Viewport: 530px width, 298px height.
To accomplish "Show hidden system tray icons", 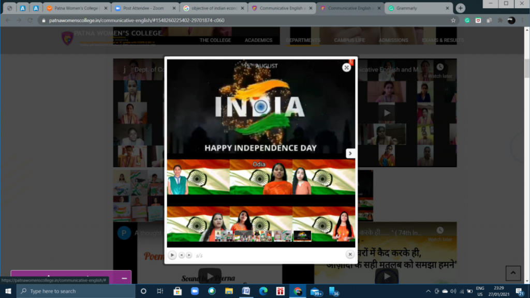I will coord(429,291).
